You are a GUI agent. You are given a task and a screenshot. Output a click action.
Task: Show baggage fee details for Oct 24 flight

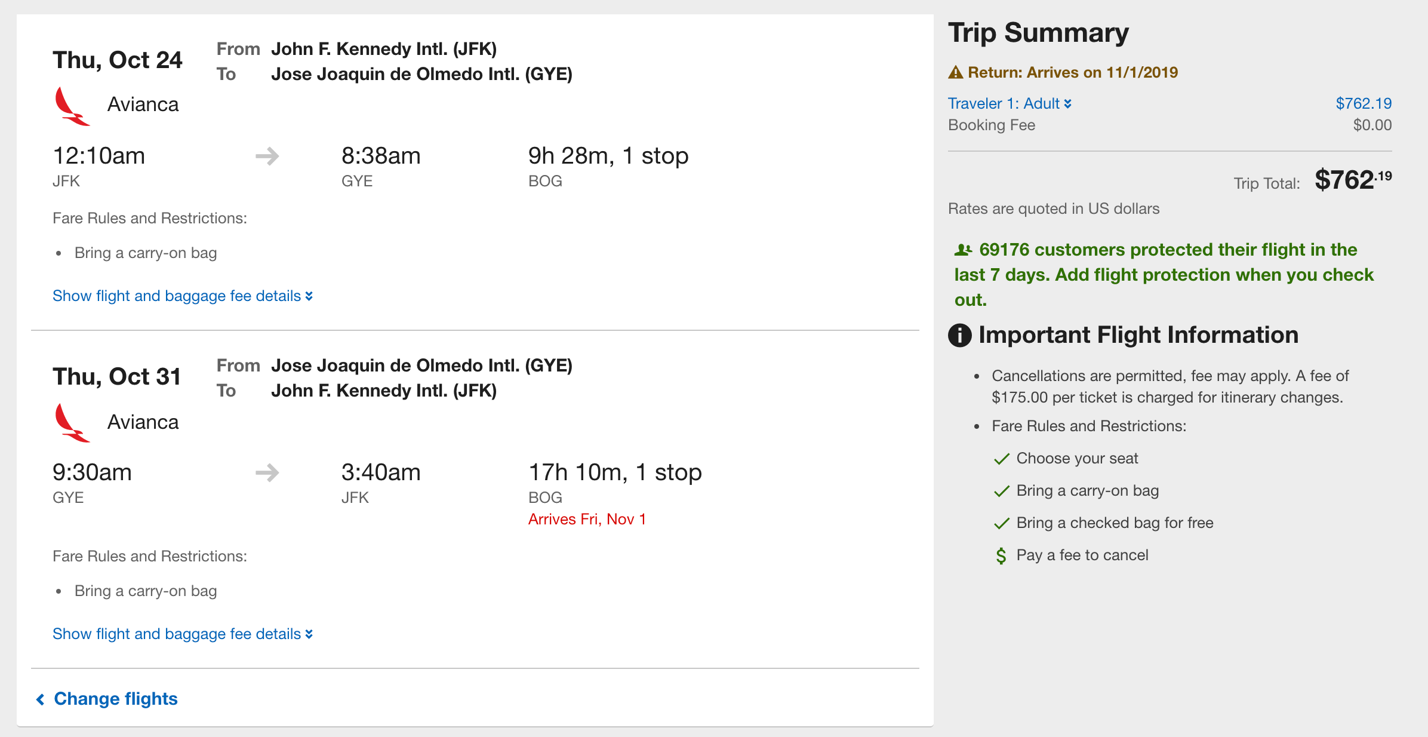[x=183, y=296]
